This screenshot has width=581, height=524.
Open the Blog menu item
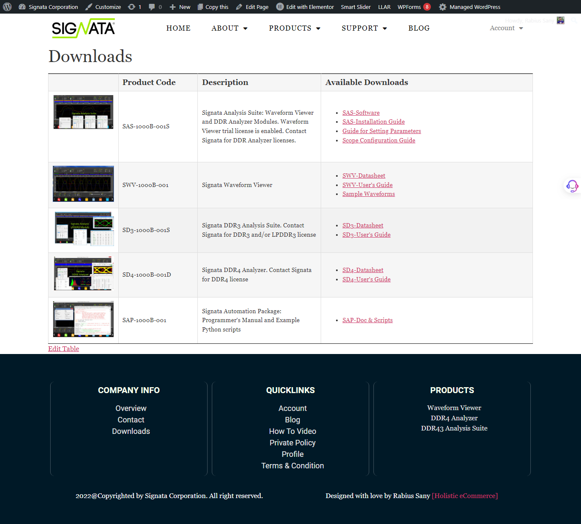pyautogui.click(x=419, y=28)
